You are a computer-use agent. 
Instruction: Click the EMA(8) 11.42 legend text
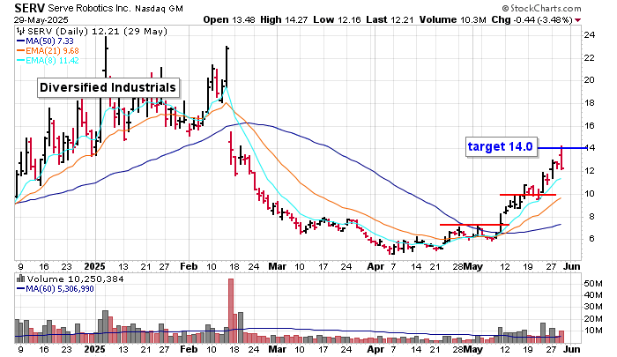click(52, 61)
